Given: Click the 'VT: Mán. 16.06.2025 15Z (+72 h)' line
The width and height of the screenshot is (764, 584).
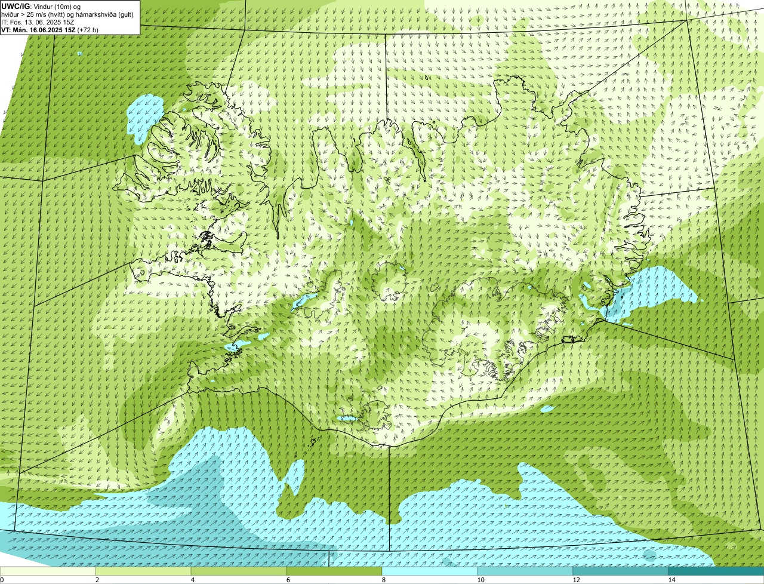Looking at the screenshot, I should (50, 30).
